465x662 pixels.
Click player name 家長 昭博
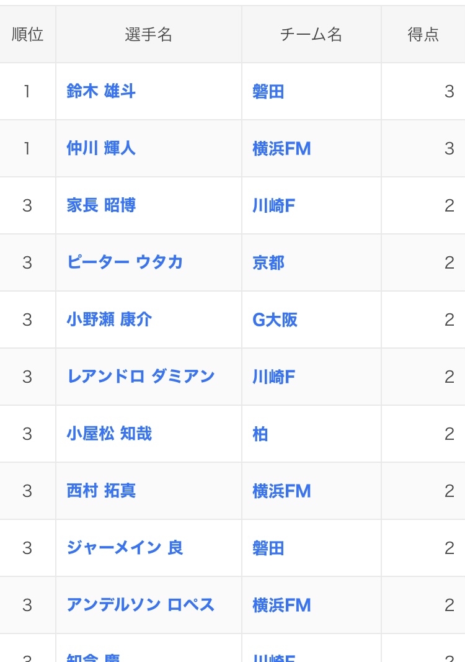click(x=101, y=205)
